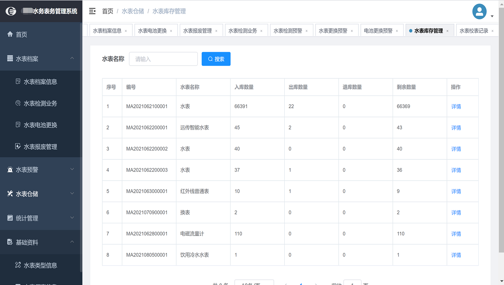Image resolution: width=504 pixels, height=285 pixels.
Task: View 详情 for 远传智能水表 row
Action: point(456,128)
